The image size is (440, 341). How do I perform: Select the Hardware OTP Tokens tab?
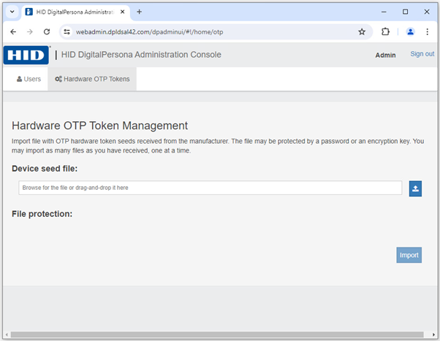[92, 79]
